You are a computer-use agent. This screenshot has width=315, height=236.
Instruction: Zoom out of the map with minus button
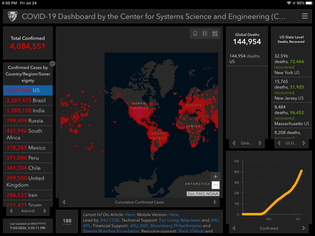[x=215, y=185]
